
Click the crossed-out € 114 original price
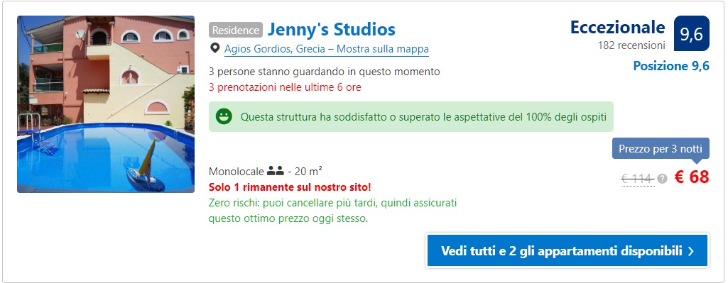tap(638, 179)
